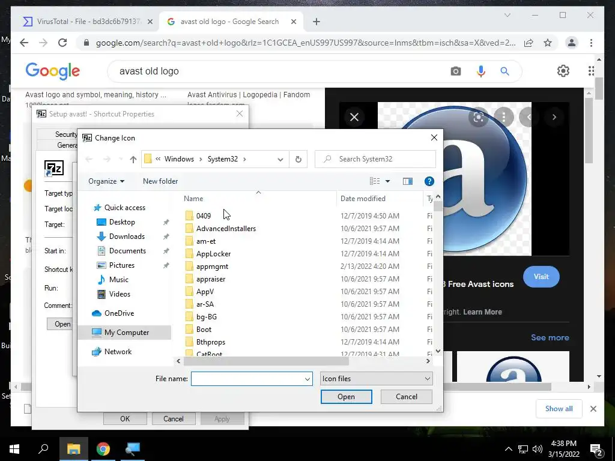Screen dimensions: 615x461
Task: Click the Visit button in image preview
Action: (541, 277)
